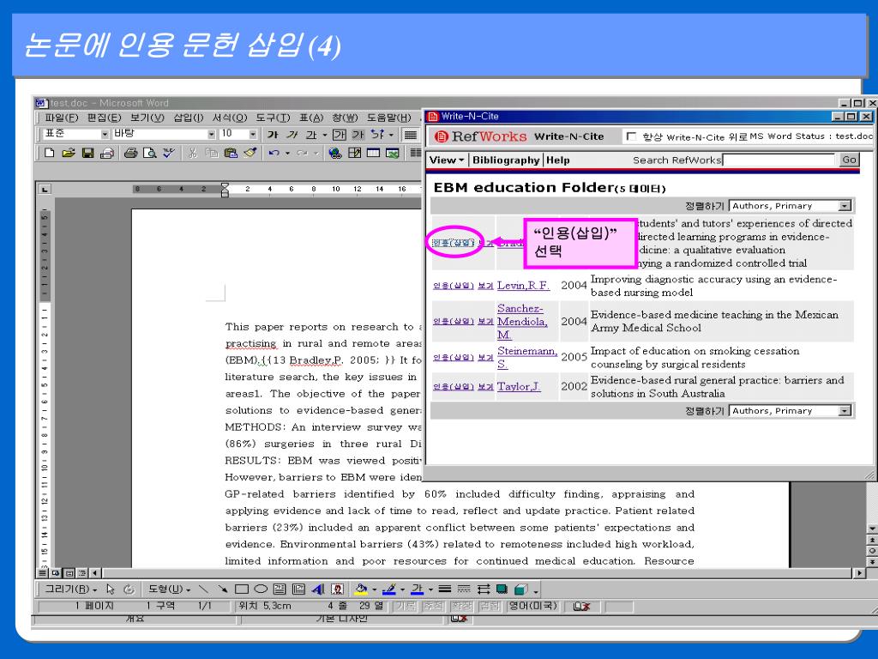Save the document with the floppy disk icon

coord(87,153)
